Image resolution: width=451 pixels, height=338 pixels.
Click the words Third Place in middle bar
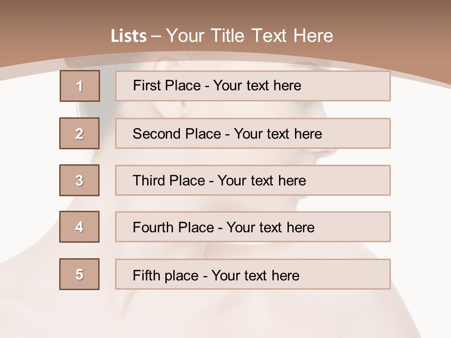[x=169, y=181]
